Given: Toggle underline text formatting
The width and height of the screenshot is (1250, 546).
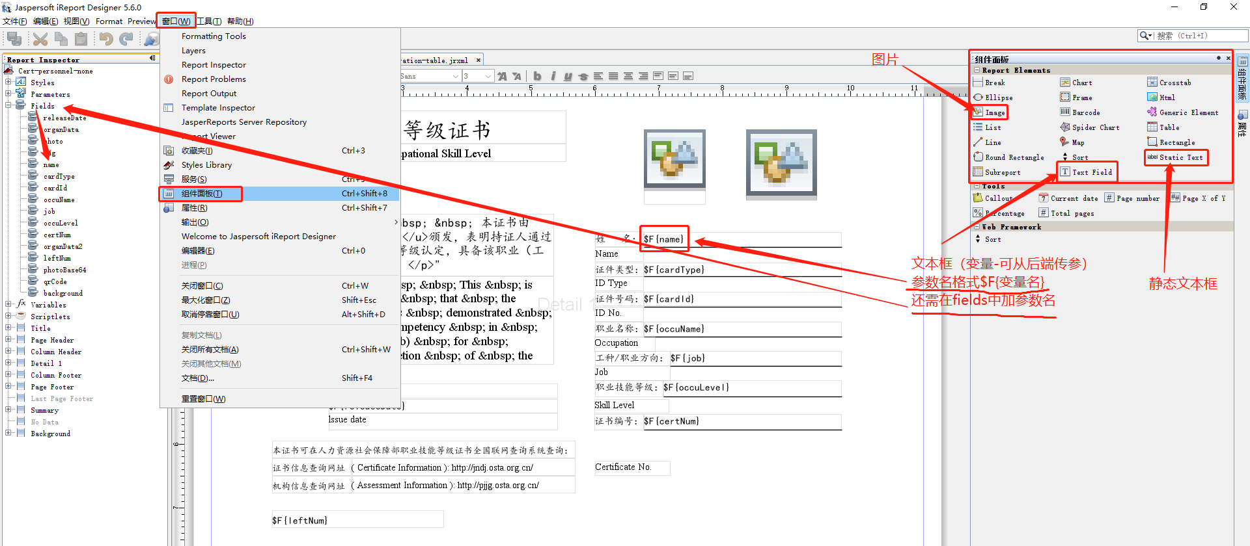Looking at the screenshot, I should 568,76.
